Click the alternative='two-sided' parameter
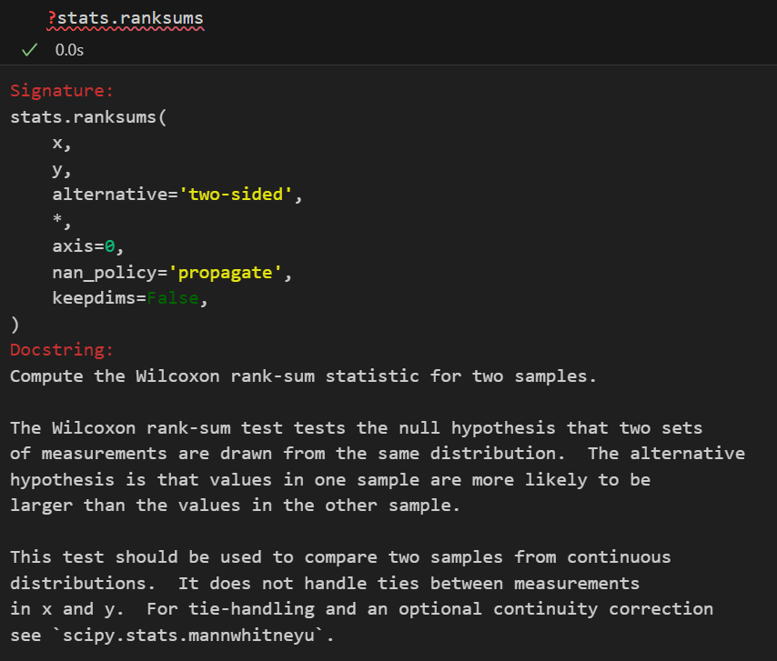Viewport: 777px width, 661px height. 177,195
